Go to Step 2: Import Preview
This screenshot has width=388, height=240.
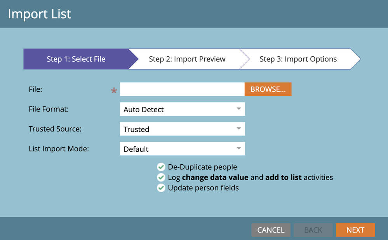[187, 59]
